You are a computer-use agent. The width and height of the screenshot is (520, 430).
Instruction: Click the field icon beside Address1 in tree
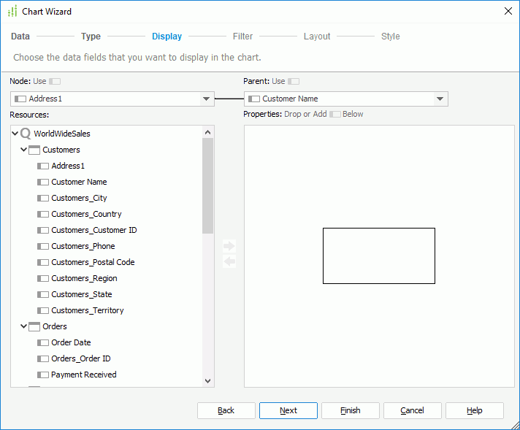click(42, 166)
